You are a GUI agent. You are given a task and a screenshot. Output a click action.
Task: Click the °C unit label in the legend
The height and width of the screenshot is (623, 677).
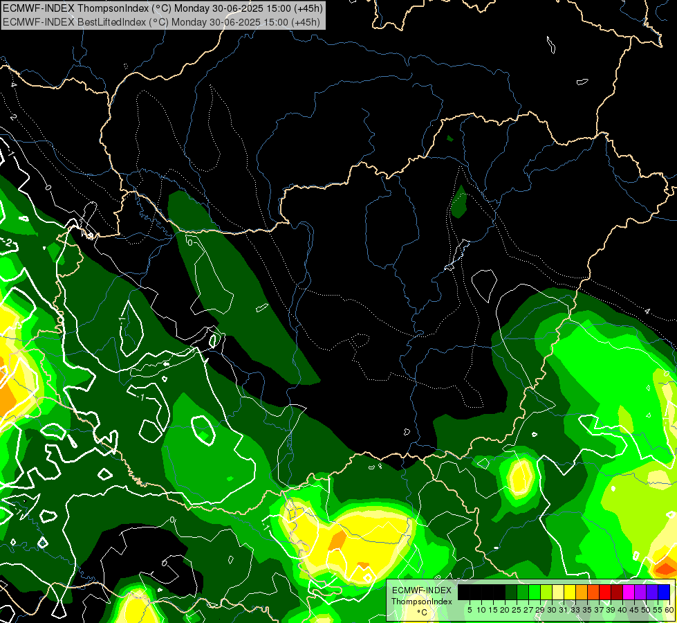point(423,613)
